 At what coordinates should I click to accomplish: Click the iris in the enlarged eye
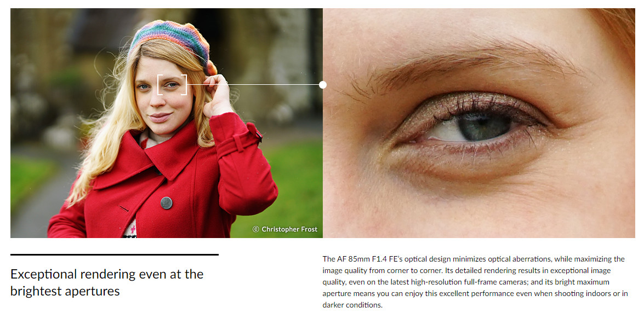coord(483,125)
